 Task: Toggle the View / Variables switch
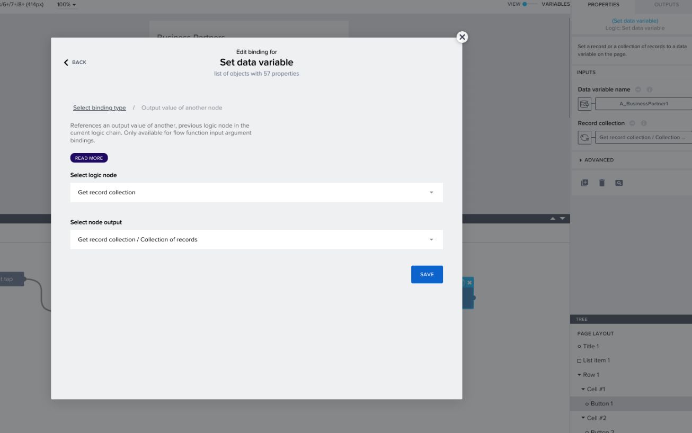(x=529, y=4)
